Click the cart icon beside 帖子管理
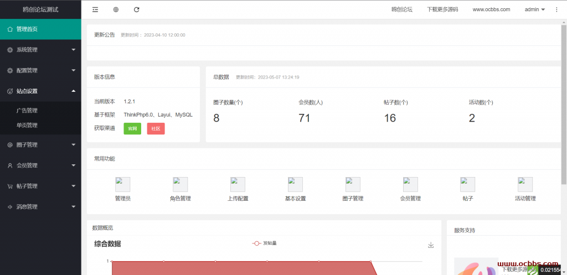This screenshot has height=275, width=567. click(x=10, y=186)
